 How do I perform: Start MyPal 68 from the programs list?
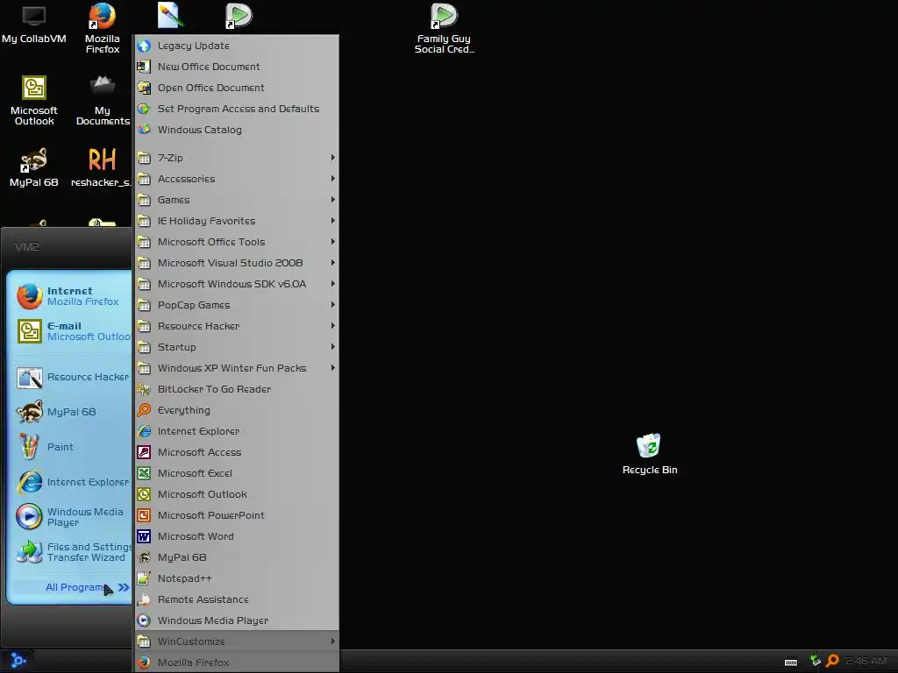coord(237,557)
